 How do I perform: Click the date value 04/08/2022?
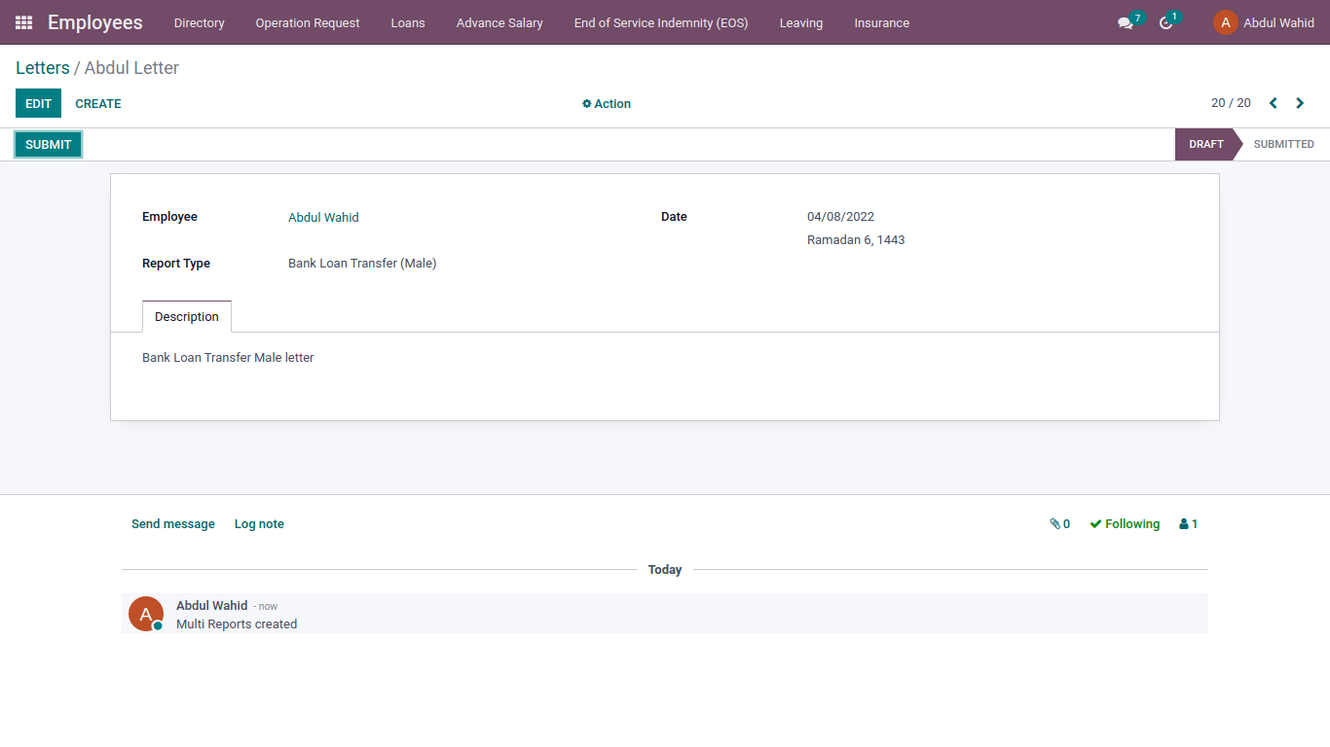pos(840,217)
